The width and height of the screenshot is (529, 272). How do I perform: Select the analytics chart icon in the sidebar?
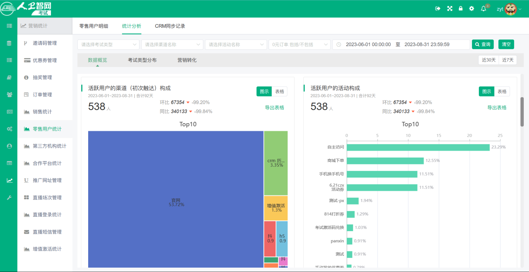(9, 180)
